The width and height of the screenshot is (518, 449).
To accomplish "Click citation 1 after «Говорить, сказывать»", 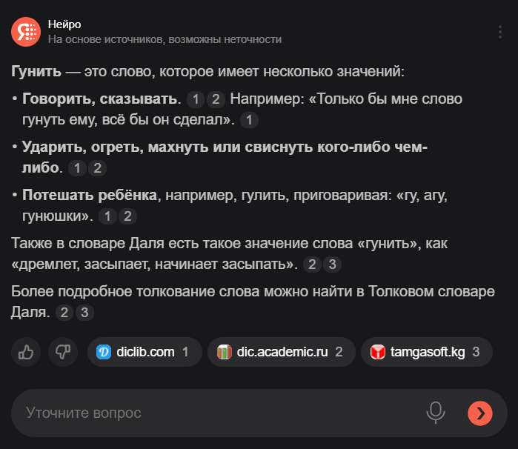I will point(195,99).
